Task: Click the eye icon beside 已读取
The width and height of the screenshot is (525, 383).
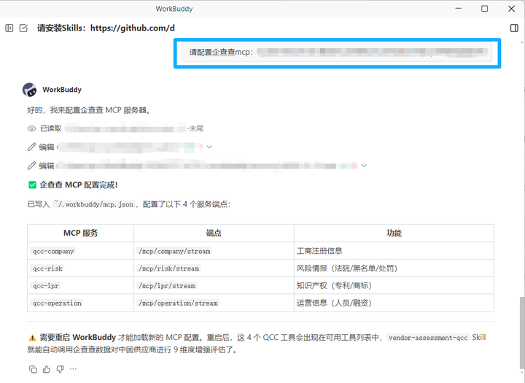Action: pyautogui.click(x=31, y=128)
